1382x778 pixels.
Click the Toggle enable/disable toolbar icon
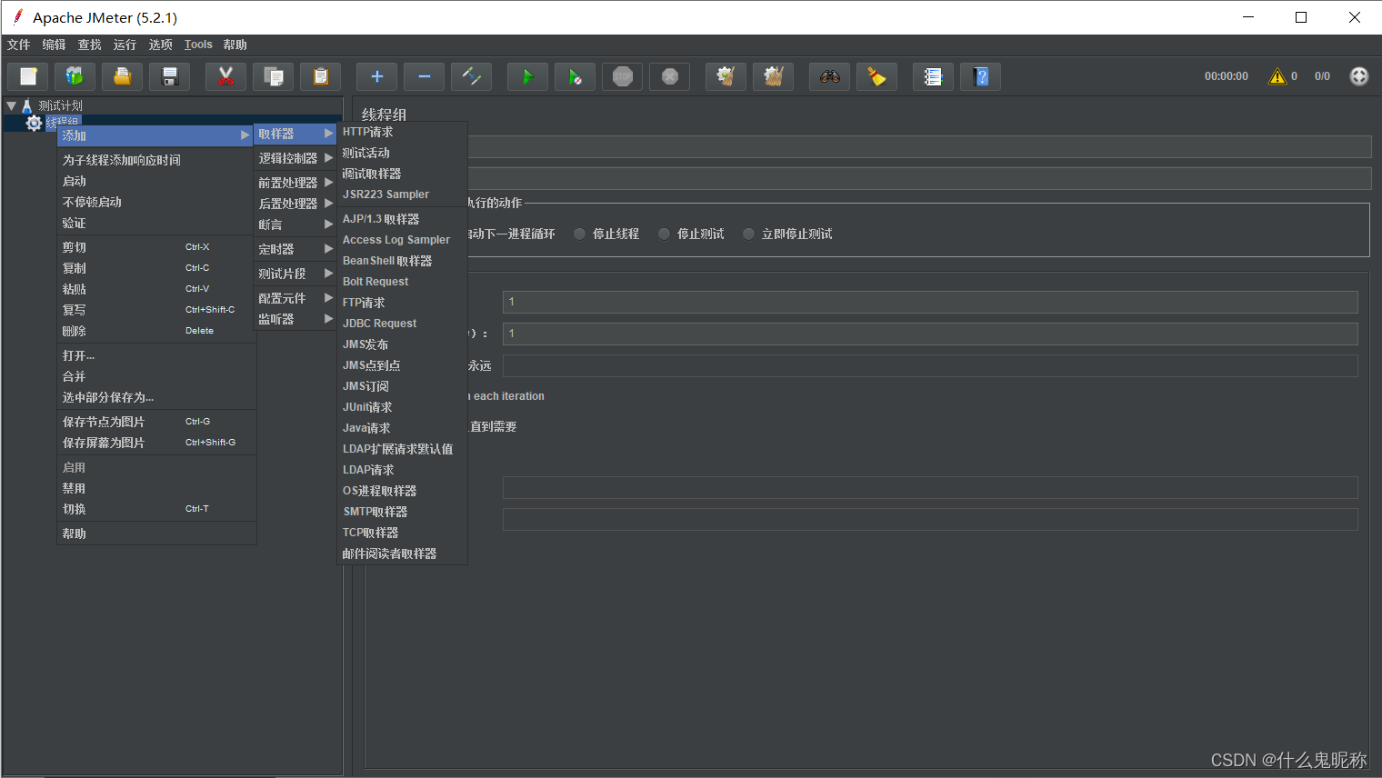pyautogui.click(x=472, y=76)
